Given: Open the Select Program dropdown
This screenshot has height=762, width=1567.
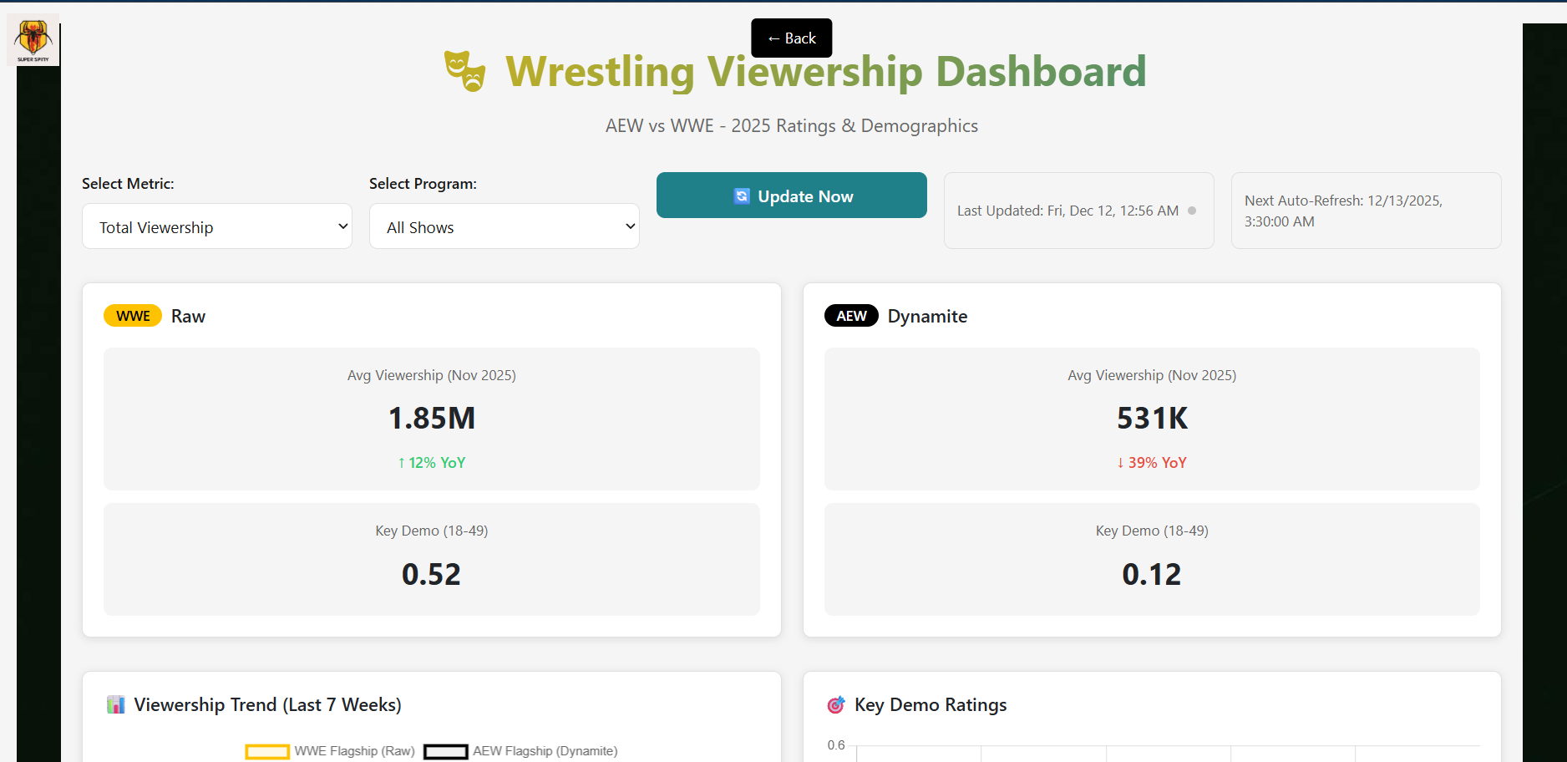Looking at the screenshot, I should tap(504, 226).
